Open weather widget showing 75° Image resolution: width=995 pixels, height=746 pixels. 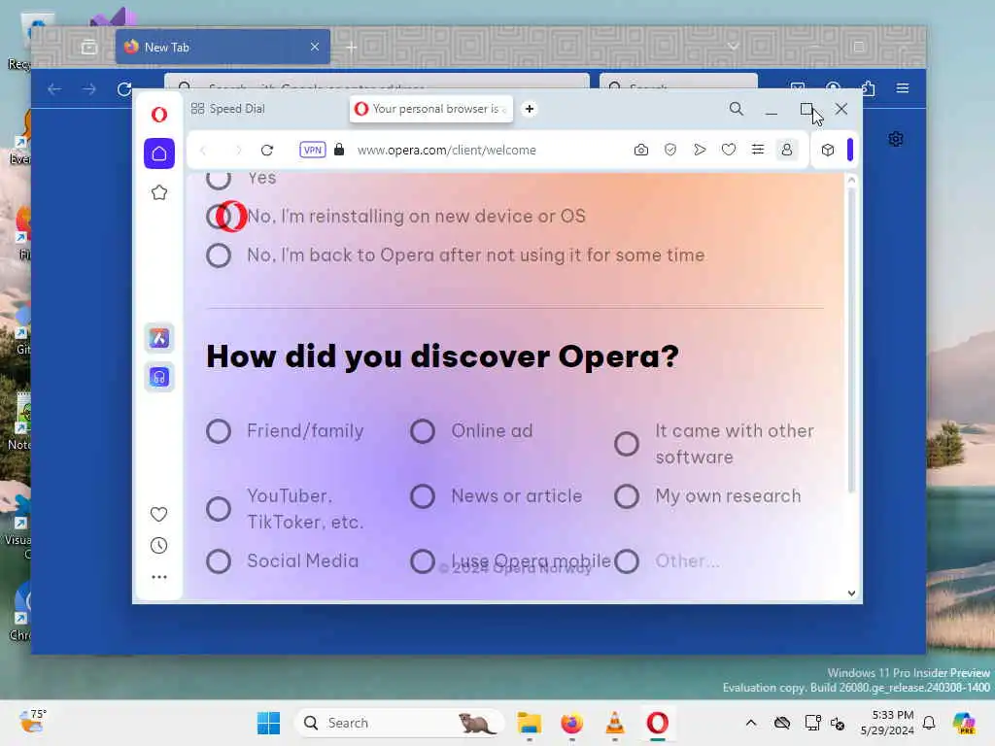[32, 722]
